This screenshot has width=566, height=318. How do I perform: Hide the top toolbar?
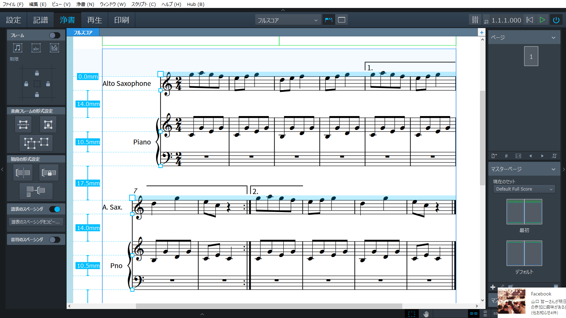283,10
